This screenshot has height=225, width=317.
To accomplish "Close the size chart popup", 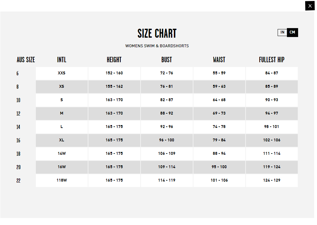I will pos(310,6).
